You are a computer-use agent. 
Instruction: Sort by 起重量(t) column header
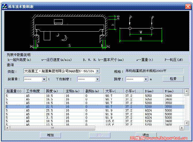pyautogui.click(x=14, y=91)
